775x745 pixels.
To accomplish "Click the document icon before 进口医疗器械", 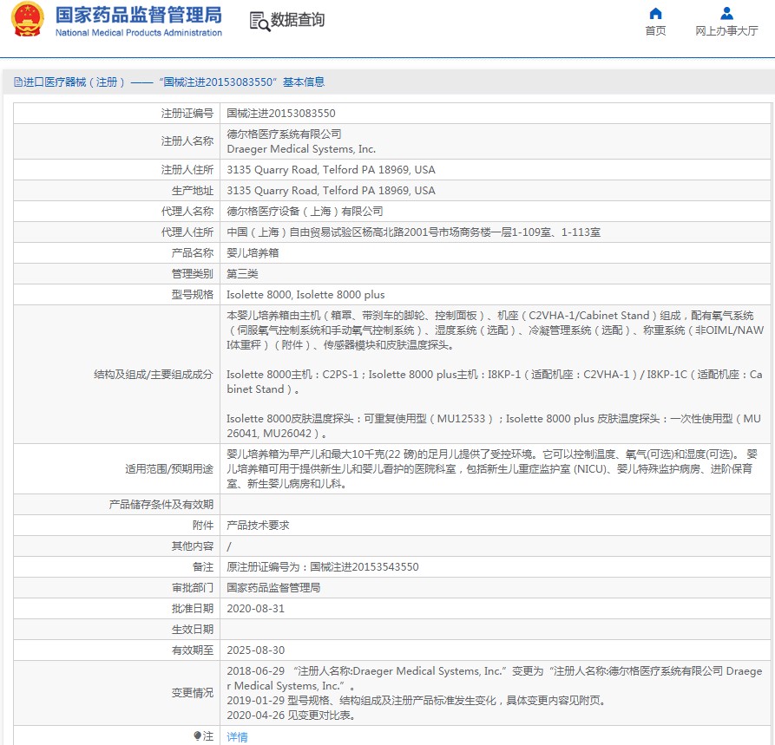I will pos(18,82).
